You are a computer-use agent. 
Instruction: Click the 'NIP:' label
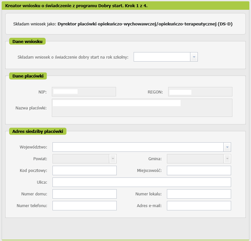(x=43, y=92)
